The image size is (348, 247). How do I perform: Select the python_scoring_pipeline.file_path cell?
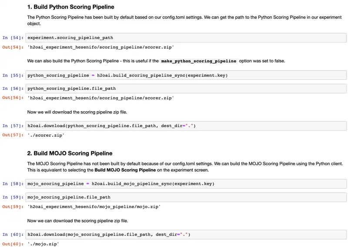(186, 89)
